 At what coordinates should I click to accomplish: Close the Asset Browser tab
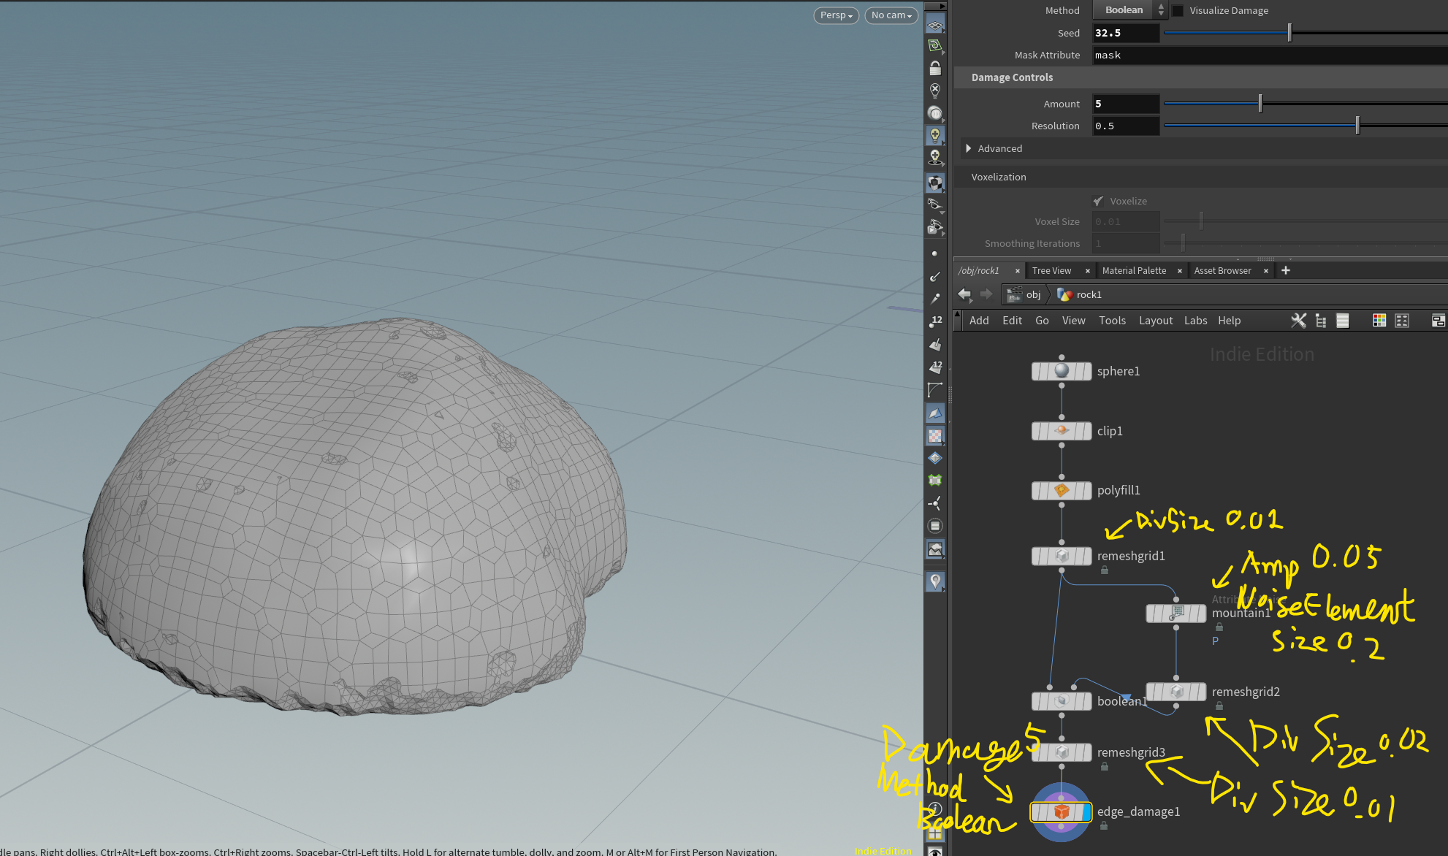[x=1266, y=271]
